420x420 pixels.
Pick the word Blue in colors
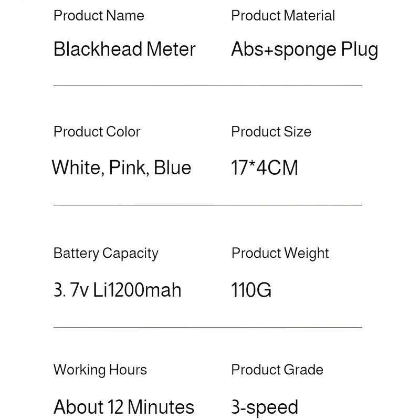pyautogui.click(x=172, y=168)
